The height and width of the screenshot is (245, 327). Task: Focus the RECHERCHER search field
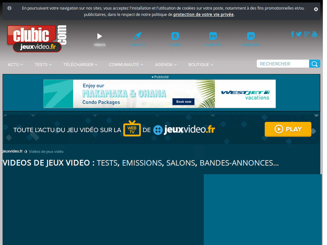(x=283, y=64)
